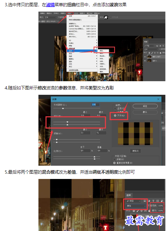Open the 类型 filter dropdown in bottom screenshot
166x231 pixels.
coord(134,201)
